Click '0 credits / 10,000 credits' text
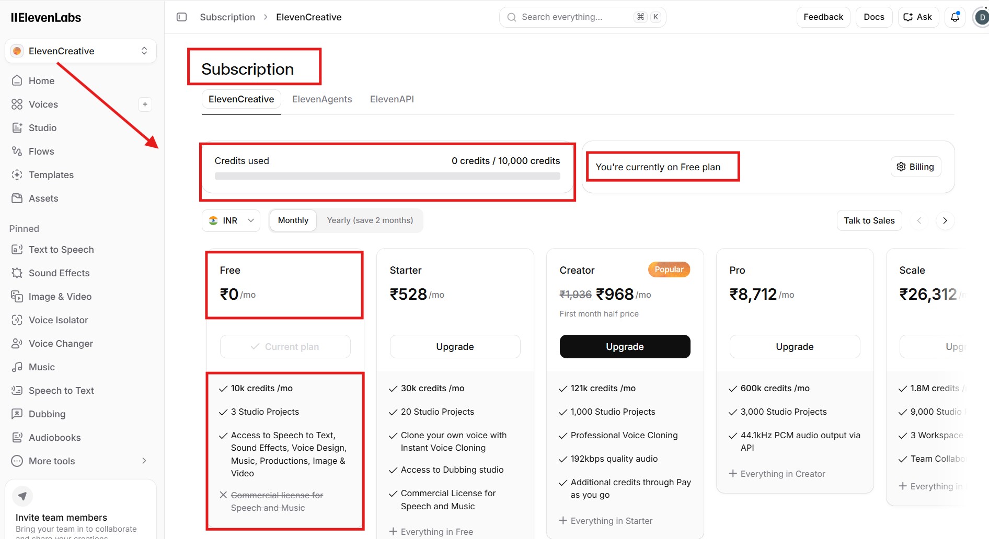 [x=506, y=161]
